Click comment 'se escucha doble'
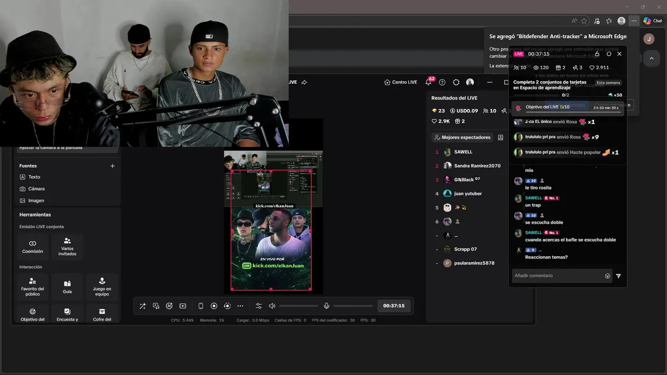The width and height of the screenshot is (667, 375). coord(544,222)
